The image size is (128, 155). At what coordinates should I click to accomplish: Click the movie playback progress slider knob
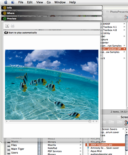point(90,121)
